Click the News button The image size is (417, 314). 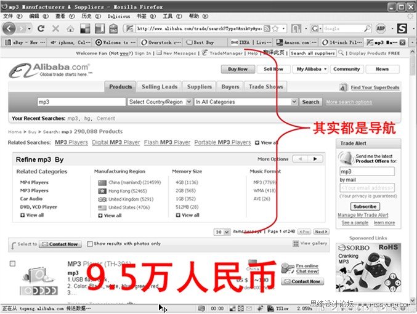pos(382,69)
